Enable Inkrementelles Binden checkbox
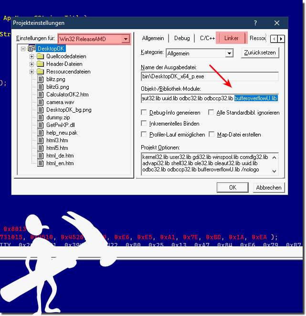 coord(144,123)
